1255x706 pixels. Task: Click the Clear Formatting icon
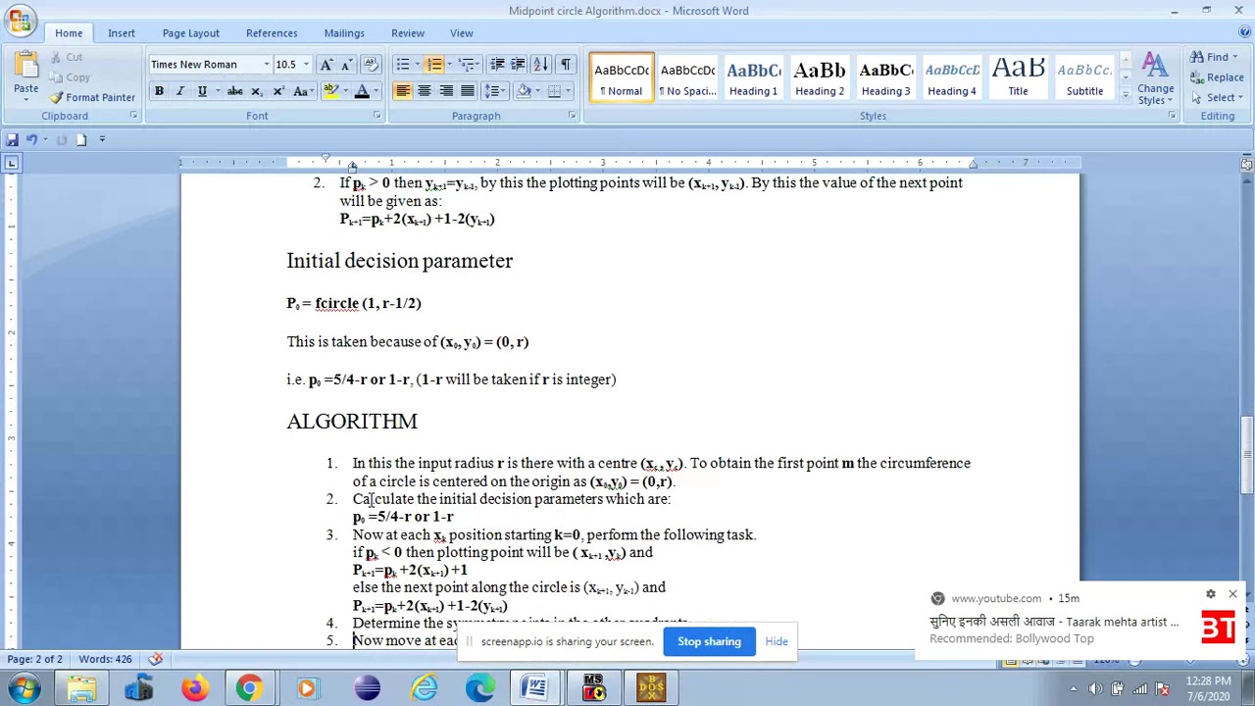point(371,65)
